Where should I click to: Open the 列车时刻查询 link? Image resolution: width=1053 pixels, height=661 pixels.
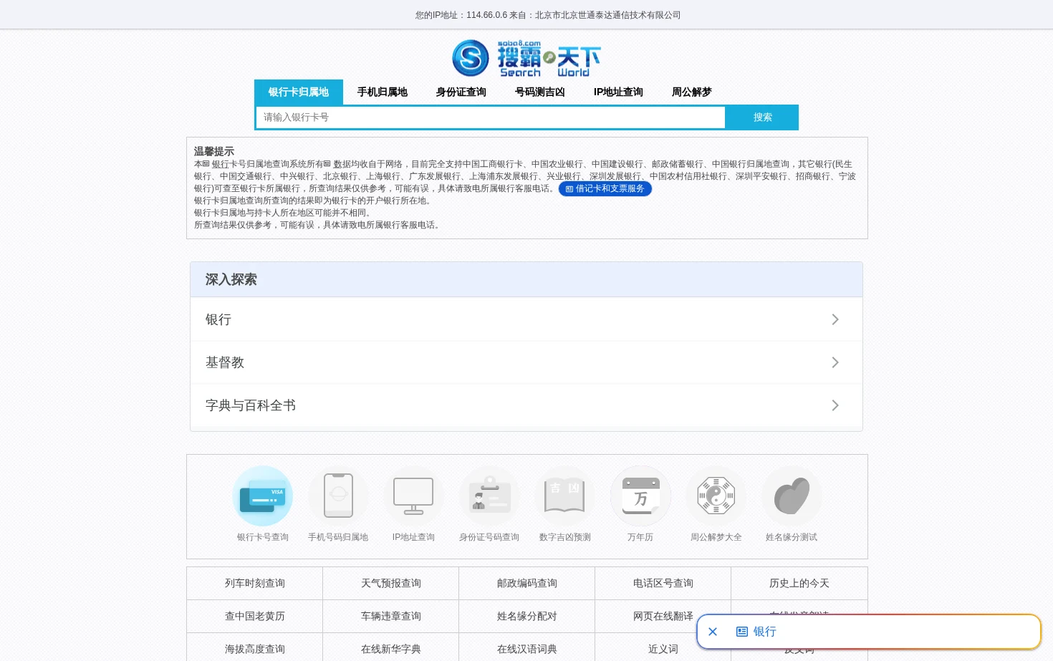[x=255, y=584]
